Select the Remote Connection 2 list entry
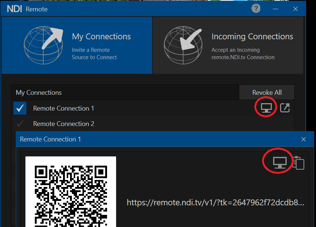This screenshot has width=316, height=227. (63, 123)
